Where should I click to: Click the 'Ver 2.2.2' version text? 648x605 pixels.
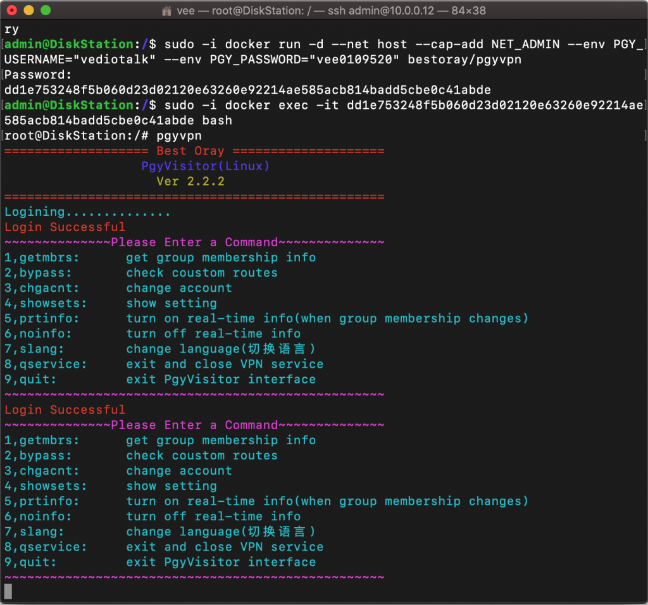point(190,182)
